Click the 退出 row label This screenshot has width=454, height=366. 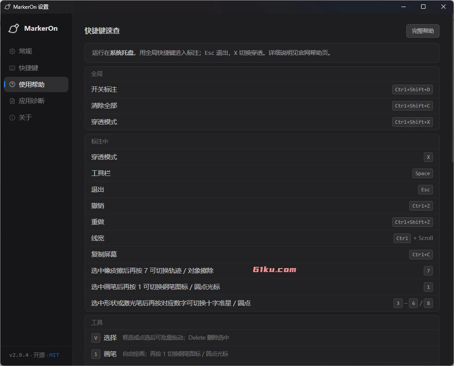97,190
